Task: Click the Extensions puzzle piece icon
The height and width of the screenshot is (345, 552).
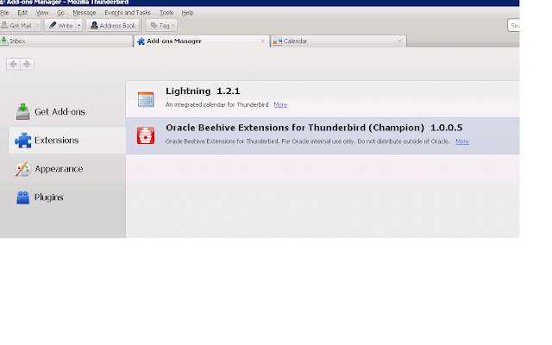Action: (23, 140)
